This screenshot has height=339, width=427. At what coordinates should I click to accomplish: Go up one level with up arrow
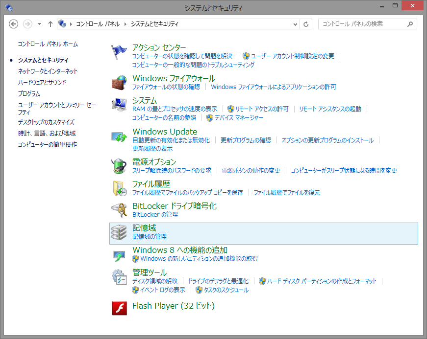(50, 24)
